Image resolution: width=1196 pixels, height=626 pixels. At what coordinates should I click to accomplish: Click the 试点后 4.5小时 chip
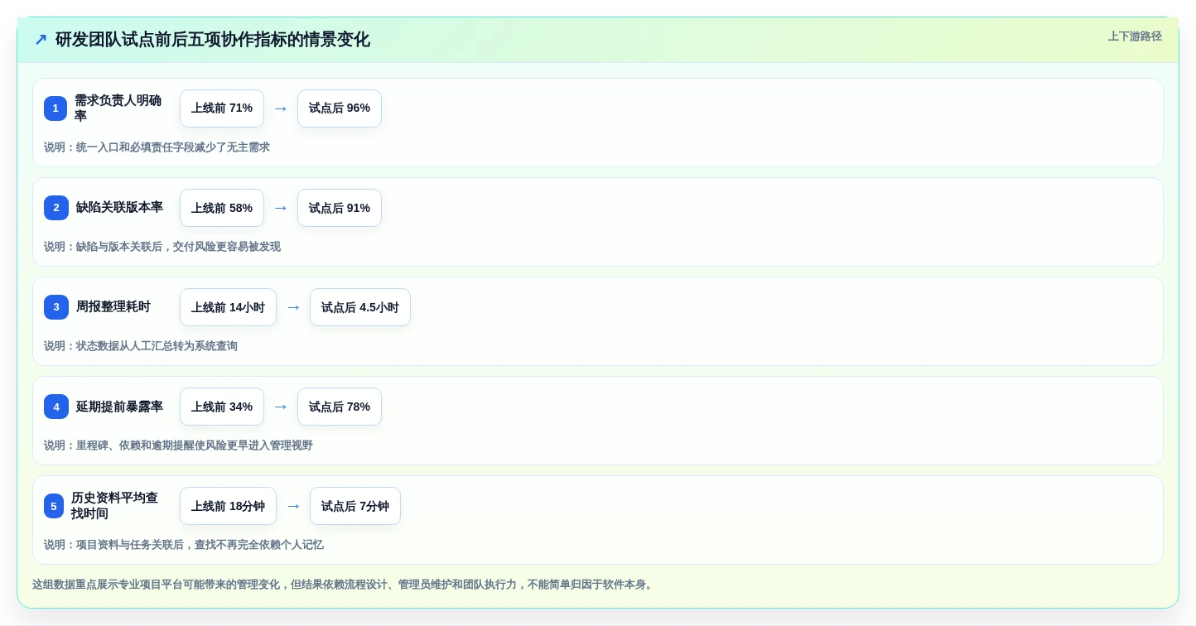point(360,307)
